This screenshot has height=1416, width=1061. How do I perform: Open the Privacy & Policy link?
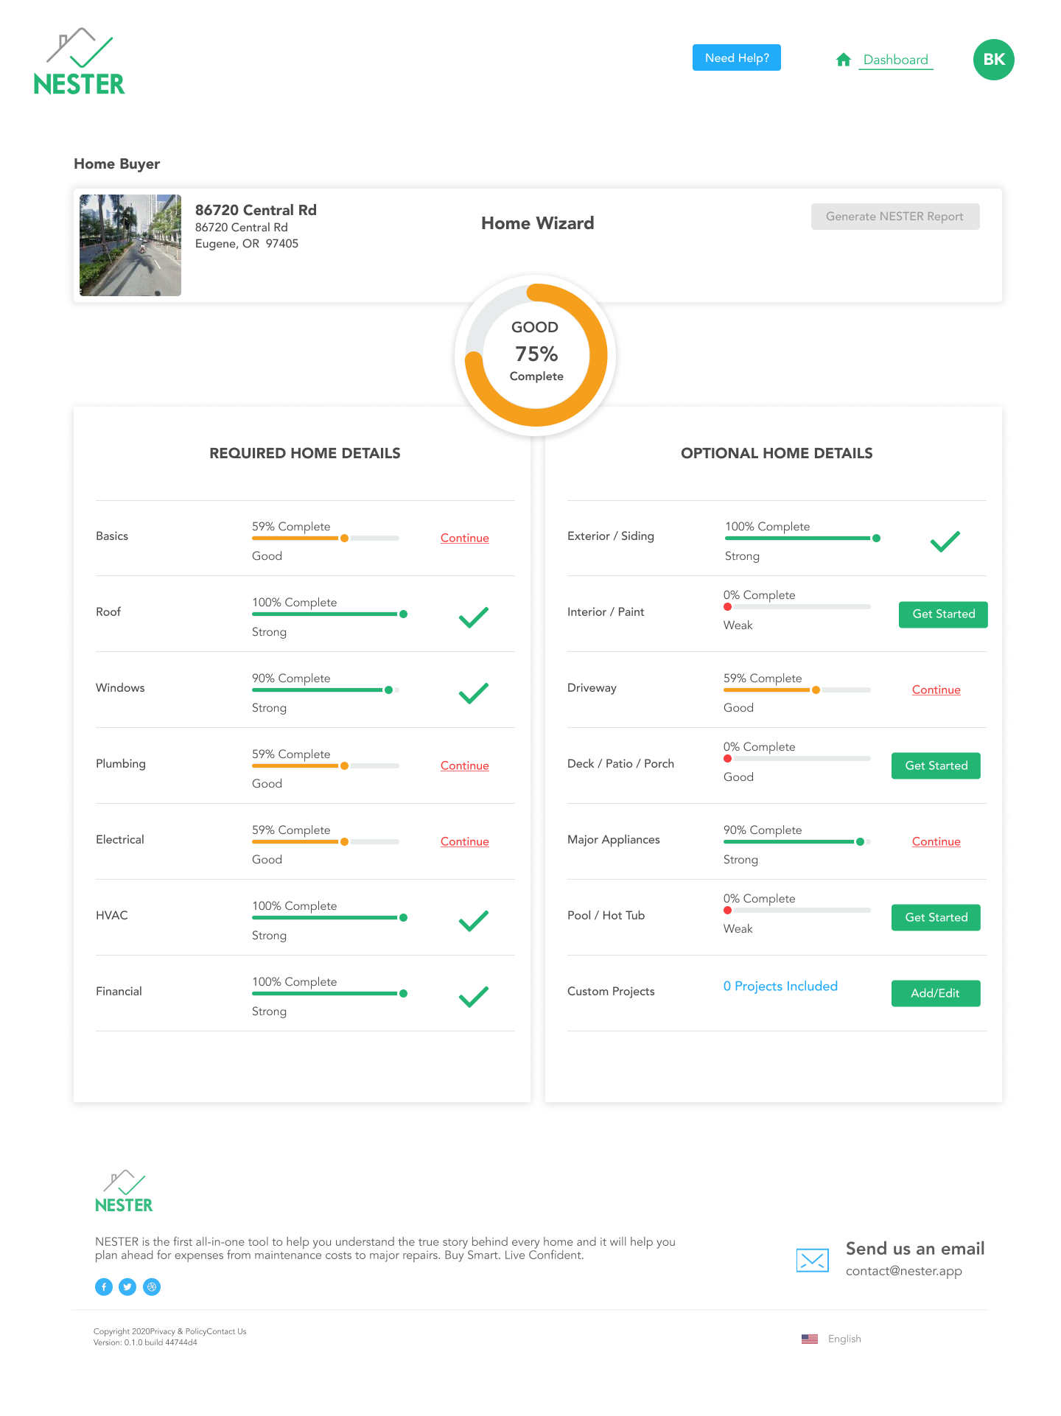point(178,1332)
